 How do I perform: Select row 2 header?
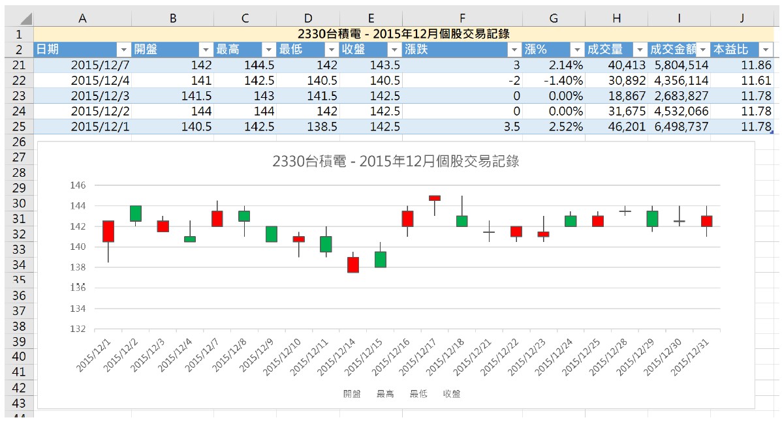click(x=19, y=50)
